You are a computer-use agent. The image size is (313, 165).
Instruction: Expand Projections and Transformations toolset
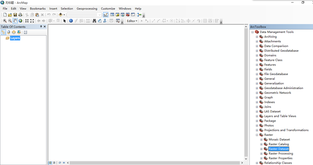tap(257, 130)
